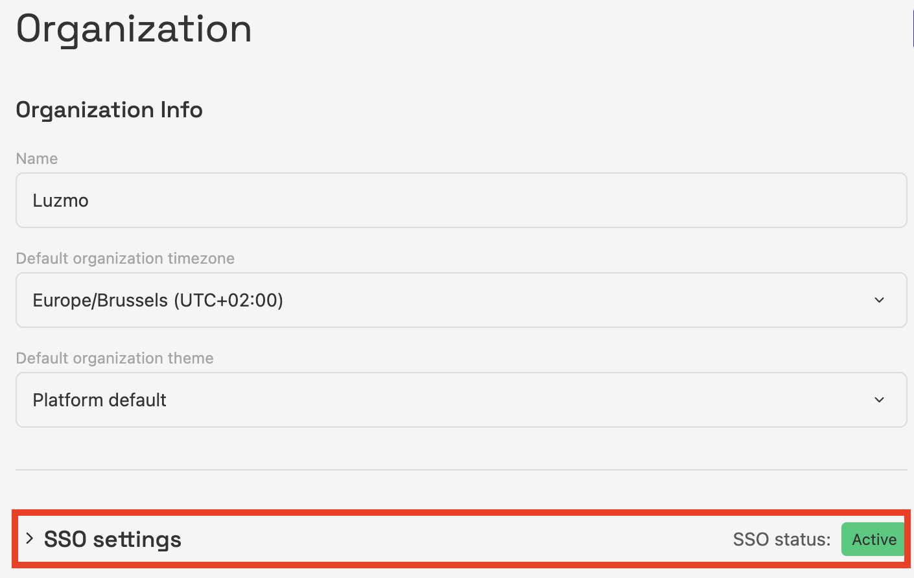The height and width of the screenshot is (578, 914).
Task: Open the Default organization timezone dropdown
Action: click(x=461, y=300)
